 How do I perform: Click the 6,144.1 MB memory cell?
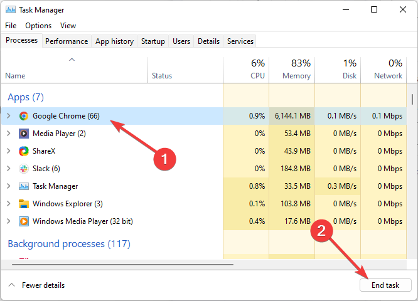tap(292, 116)
